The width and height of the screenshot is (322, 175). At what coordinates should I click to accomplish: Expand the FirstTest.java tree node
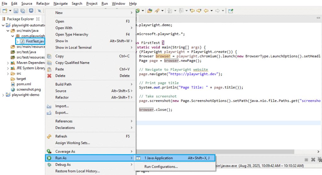18,41
